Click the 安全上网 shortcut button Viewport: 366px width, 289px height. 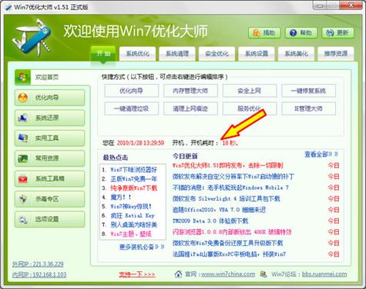tap(250, 91)
